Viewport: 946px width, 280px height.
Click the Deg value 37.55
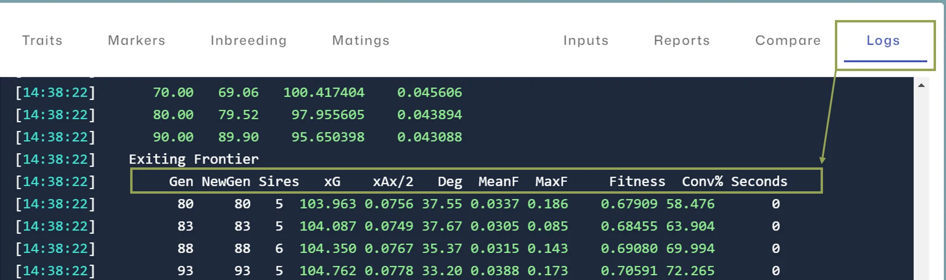[442, 204]
